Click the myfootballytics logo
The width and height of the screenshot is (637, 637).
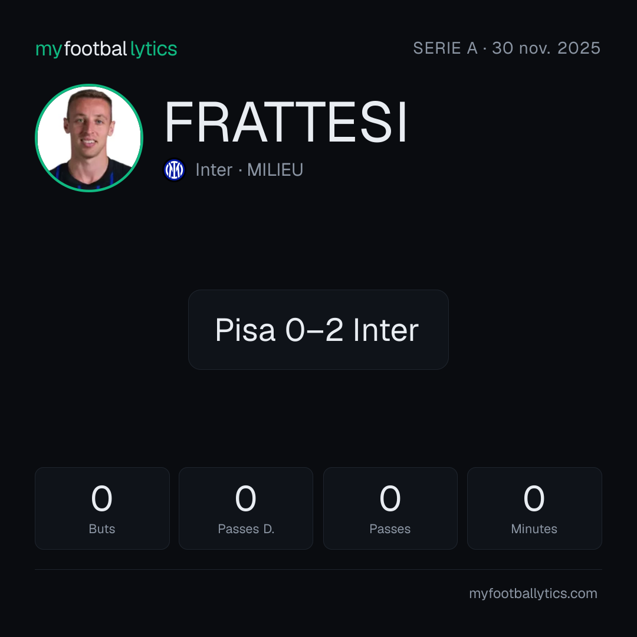click(x=106, y=49)
